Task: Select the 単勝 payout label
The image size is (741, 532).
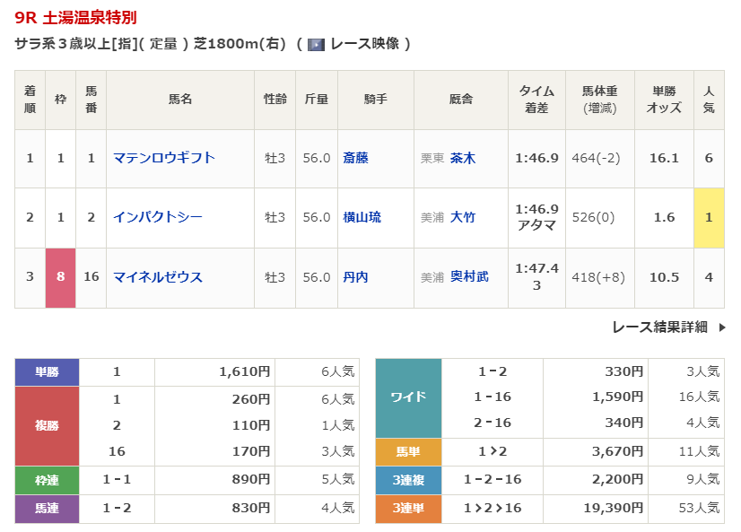Action: coord(47,371)
